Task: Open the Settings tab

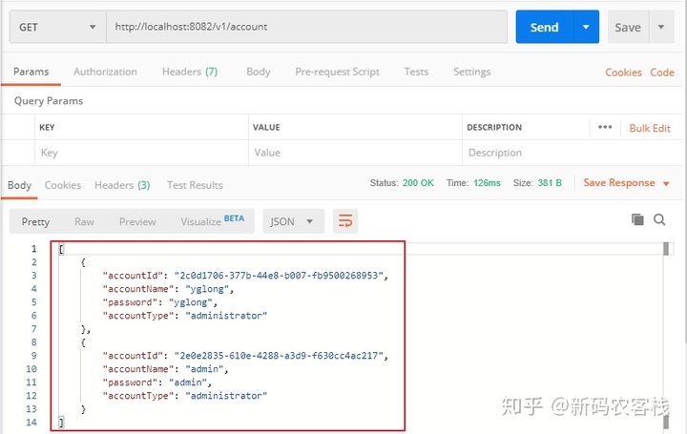Action: (472, 72)
